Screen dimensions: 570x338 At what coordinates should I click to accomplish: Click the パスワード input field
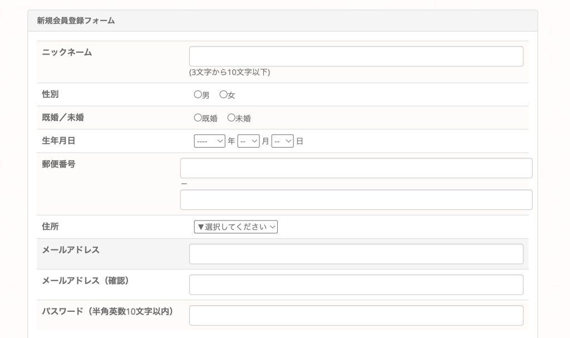(x=356, y=315)
